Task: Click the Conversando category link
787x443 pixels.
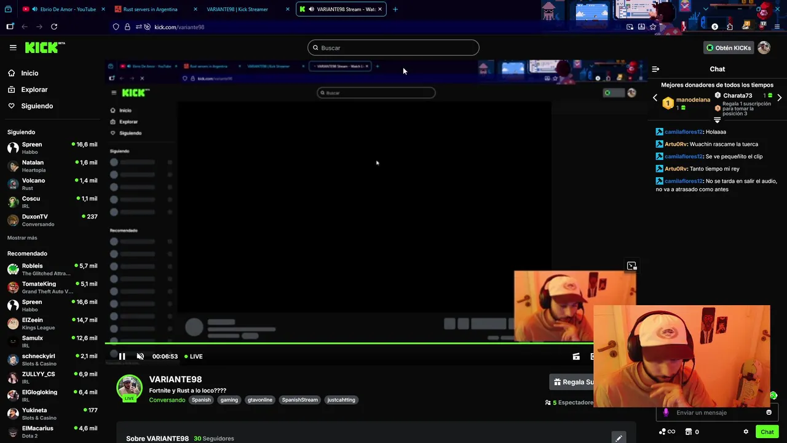Action: (167, 400)
